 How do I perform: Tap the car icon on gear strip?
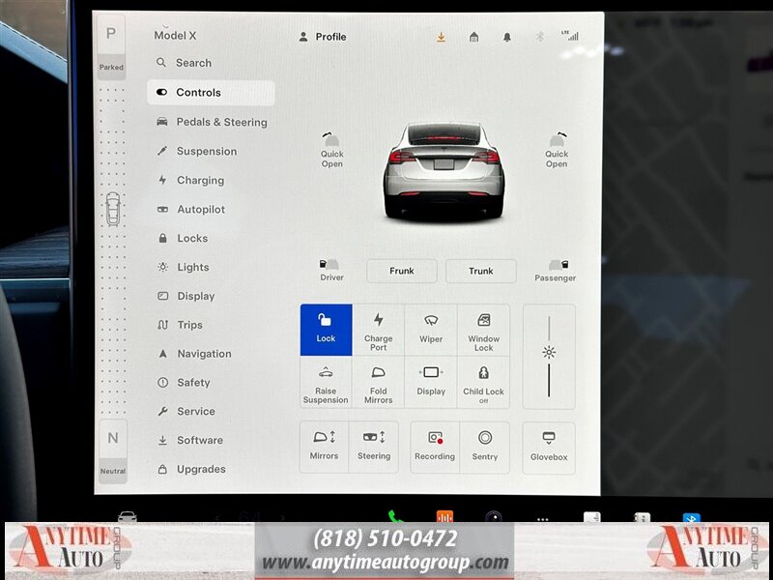point(113,209)
